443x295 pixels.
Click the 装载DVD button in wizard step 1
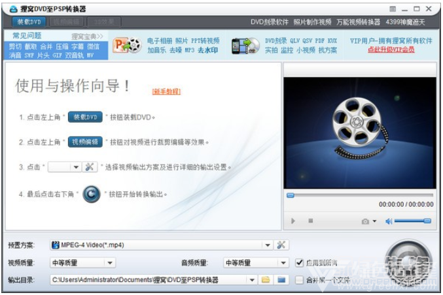pyautogui.click(x=85, y=117)
